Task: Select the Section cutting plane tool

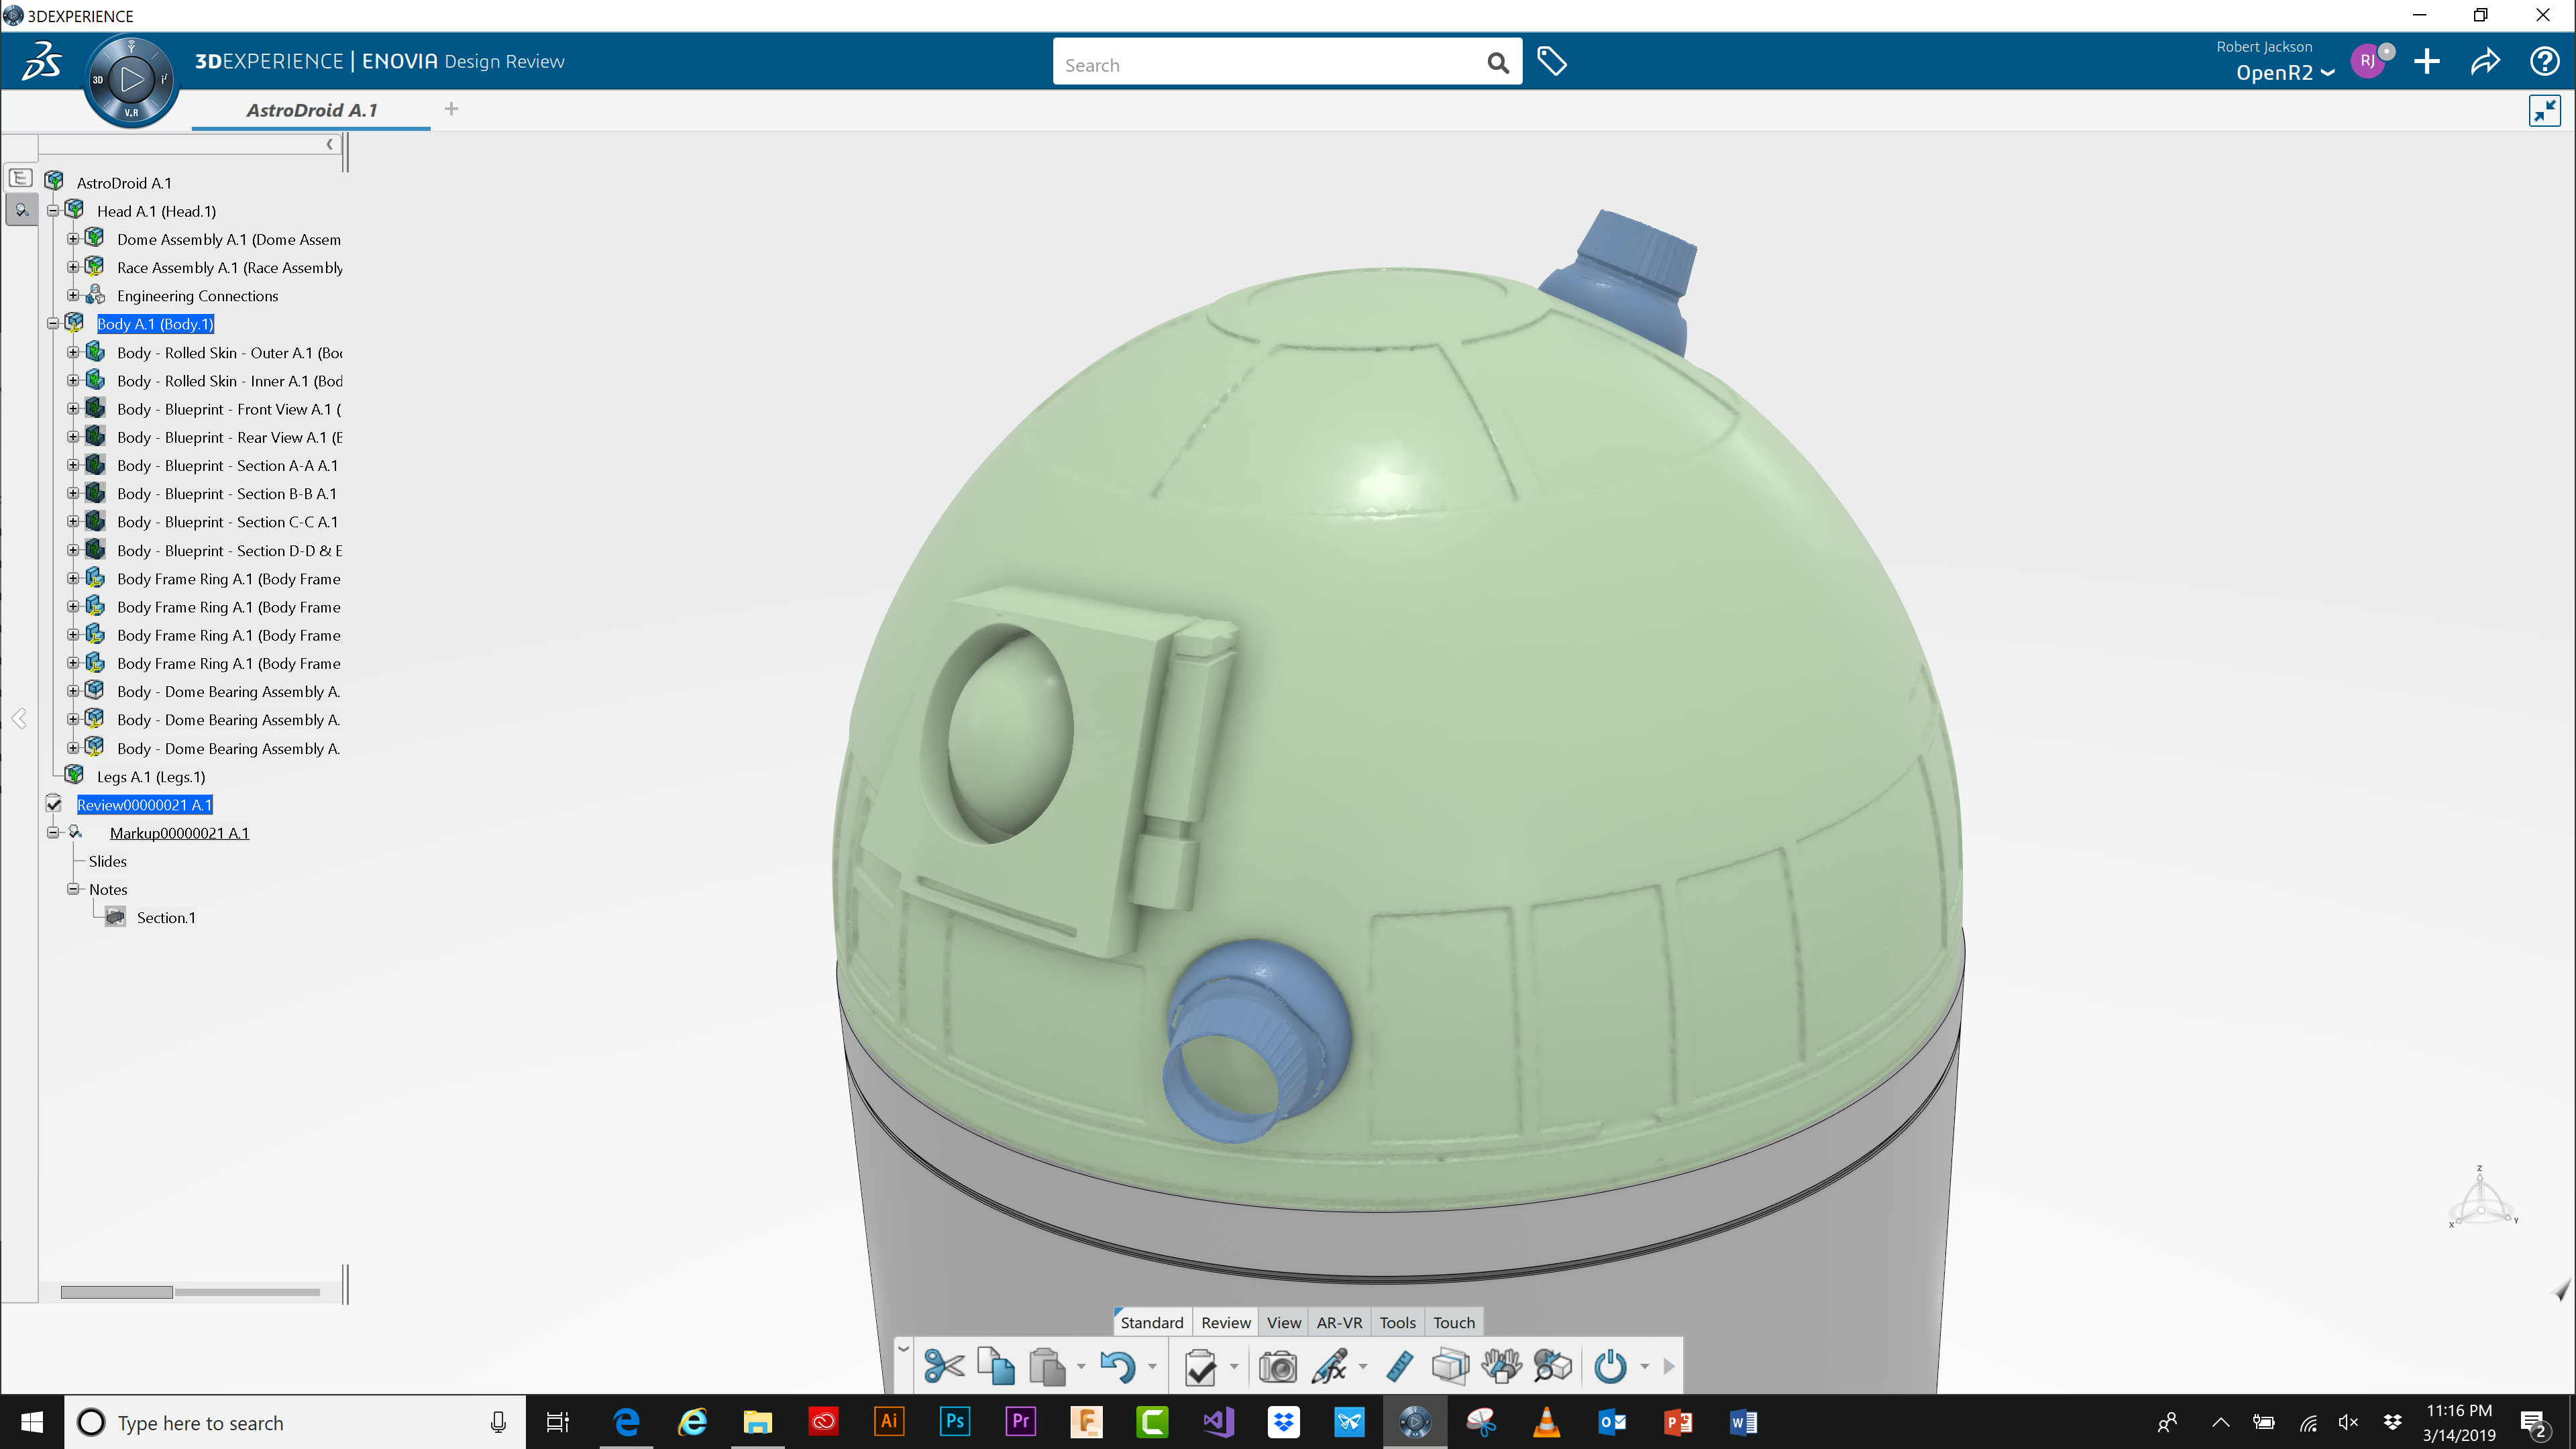Action: click(x=1450, y=1366)
